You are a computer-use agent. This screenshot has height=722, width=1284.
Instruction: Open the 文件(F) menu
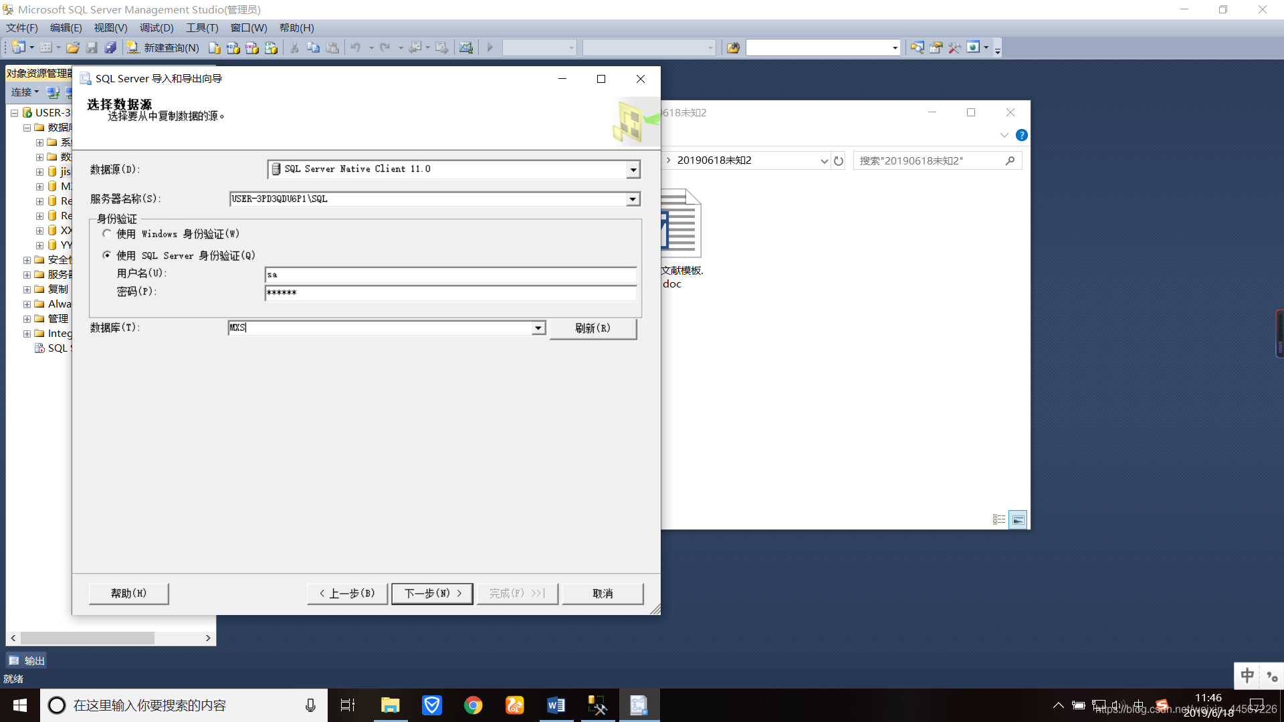pos(22,28)
